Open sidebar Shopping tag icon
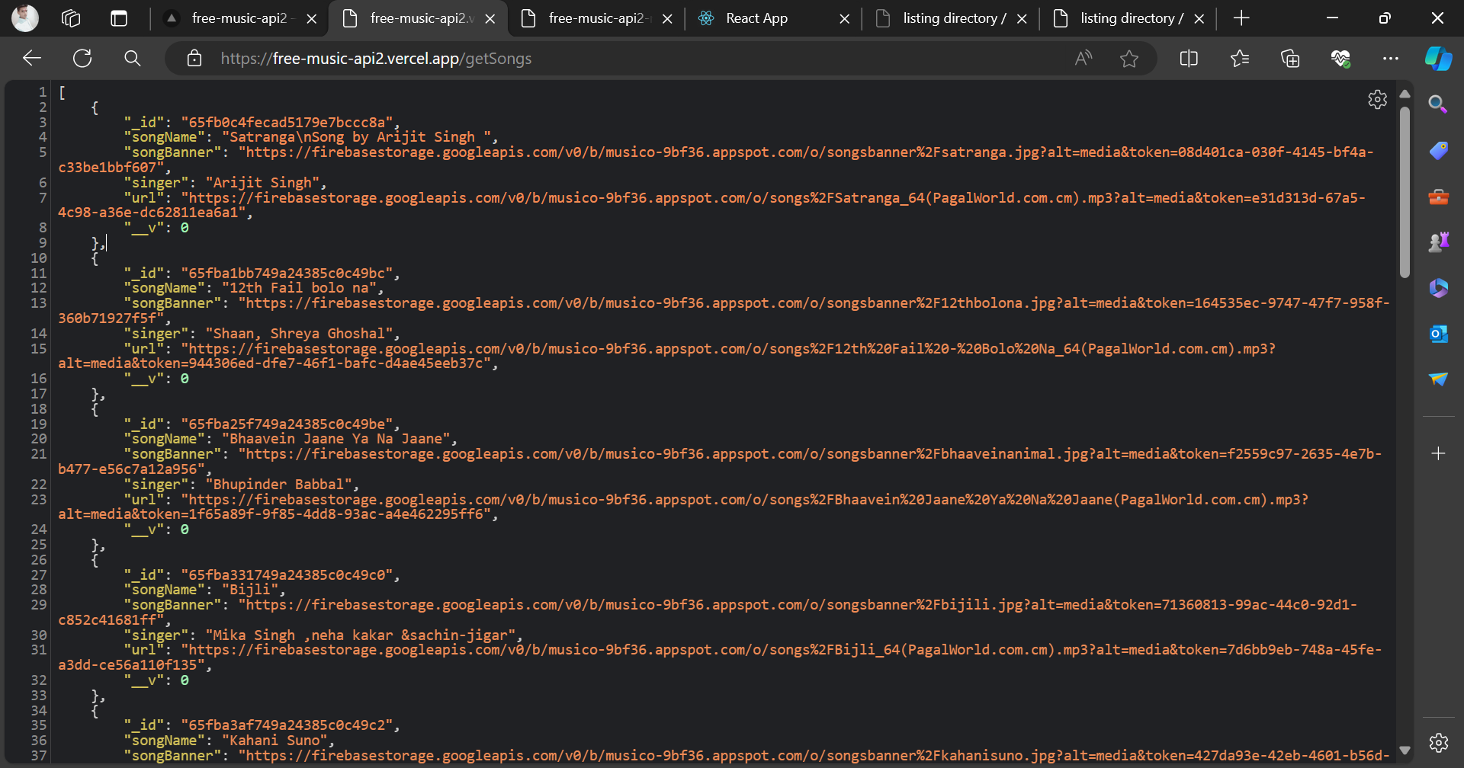 click(x=1438, y=151)
